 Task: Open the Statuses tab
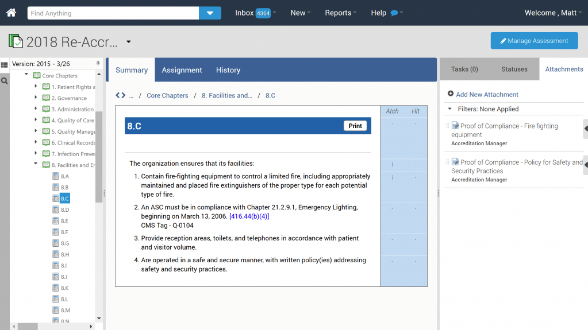pos(514,69)
